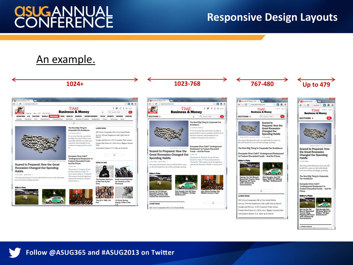353x265 pixels.
Task: Click coin map image in 1024+ browser
Action: (41, 143)
